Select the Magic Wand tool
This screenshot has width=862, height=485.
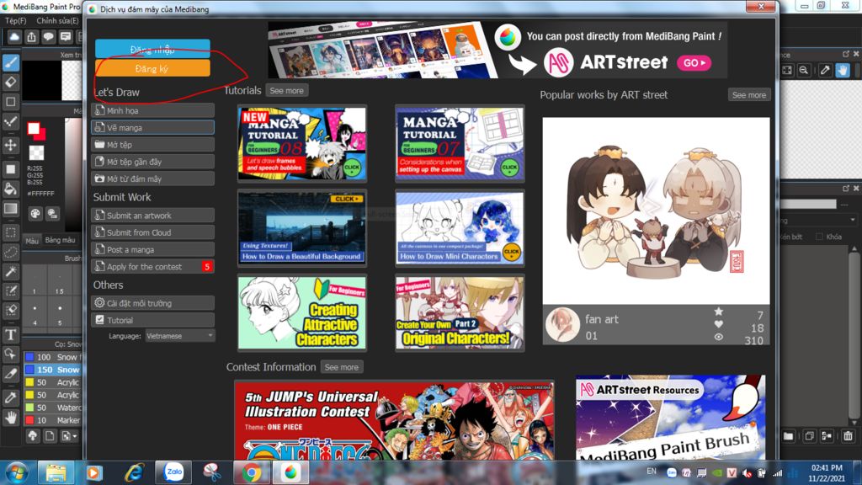[x=10, y=272]
